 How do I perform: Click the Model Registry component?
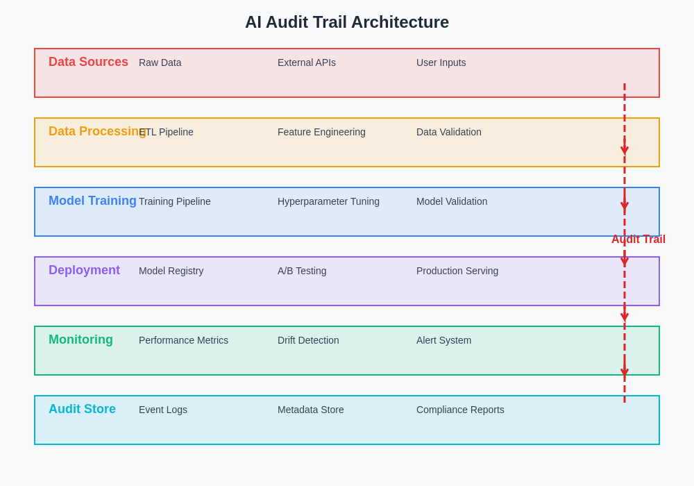pos(171,271)
